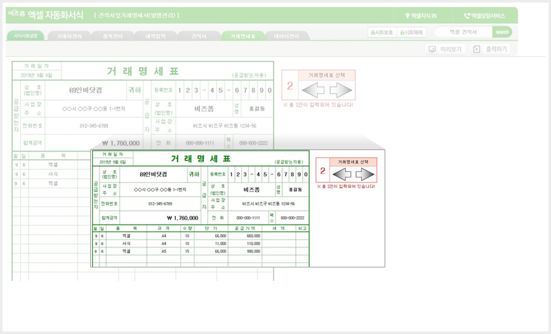The height and width of the screenshot is (334, 551).
Task: Click the 990,000 supply price cell
Action: 245,251
